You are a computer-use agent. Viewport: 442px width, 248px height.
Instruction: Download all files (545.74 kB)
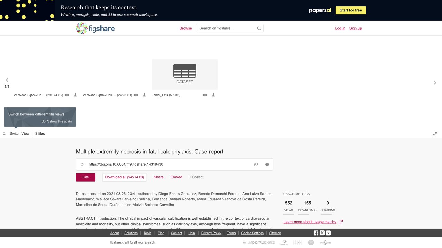point(124,177)
